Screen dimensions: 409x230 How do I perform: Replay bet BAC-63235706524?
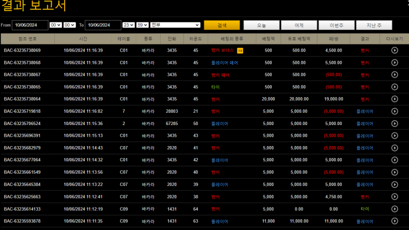click(x=394, y=124)
